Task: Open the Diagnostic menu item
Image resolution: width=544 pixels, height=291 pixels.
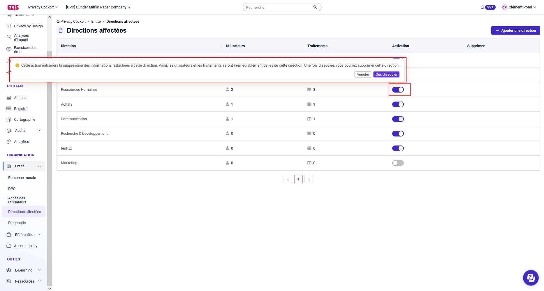Action: [17, 223]
